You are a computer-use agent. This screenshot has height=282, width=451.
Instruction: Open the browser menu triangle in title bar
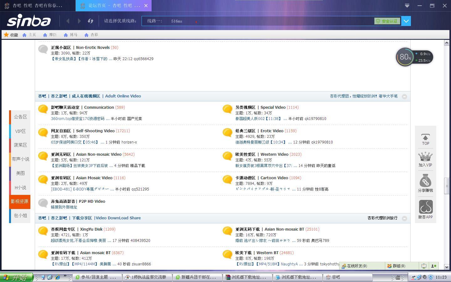[407, 6]
